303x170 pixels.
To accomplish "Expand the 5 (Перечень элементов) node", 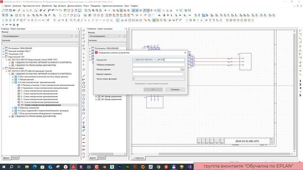I will [x=13, y=108].
